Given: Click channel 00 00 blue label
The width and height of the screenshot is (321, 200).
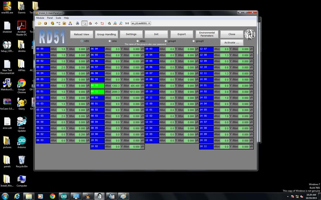Looking at the screenshot, I should [x=43, y=49].
